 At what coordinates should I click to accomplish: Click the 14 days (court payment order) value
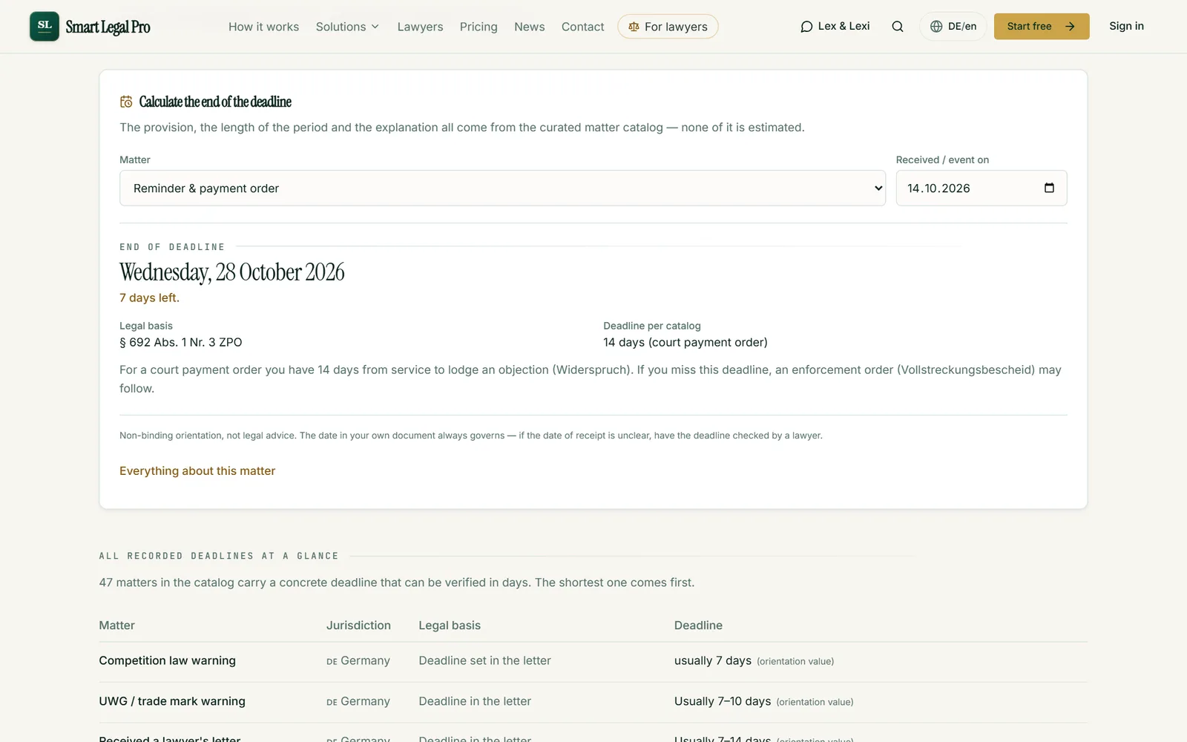click(x=685, y=342)
